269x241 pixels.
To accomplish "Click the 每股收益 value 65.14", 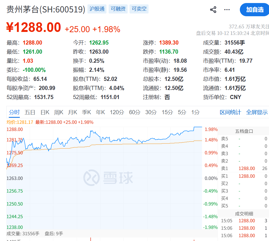I will (x=40, y=79).
